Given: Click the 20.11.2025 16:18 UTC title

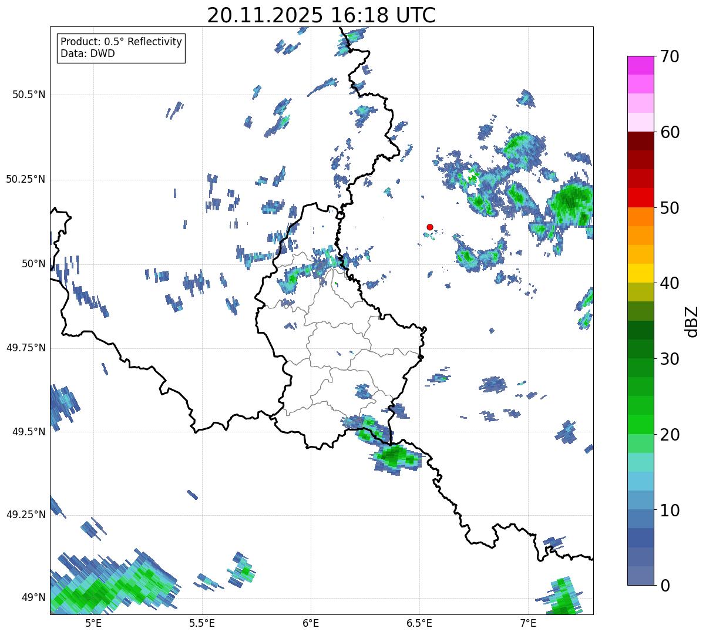Looking at the screenshot, I should (x=321, y=16).
